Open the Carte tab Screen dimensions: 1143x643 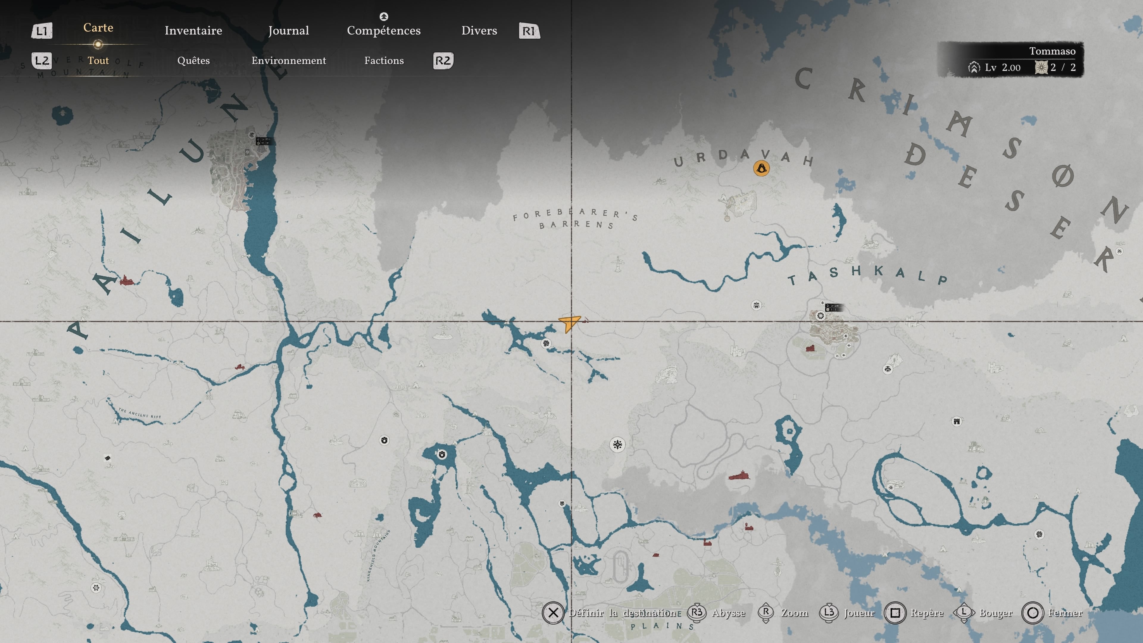click(98, 27)
